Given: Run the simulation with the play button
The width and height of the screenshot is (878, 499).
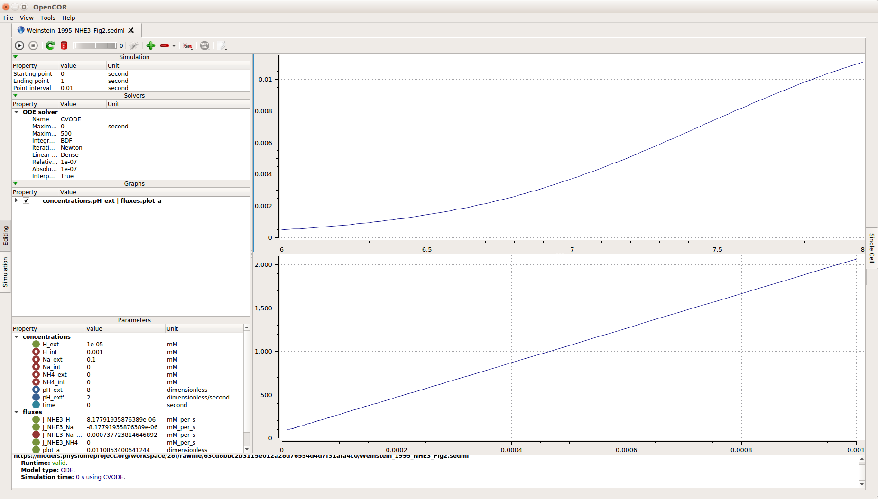Looking at the screenshot, I should click(19, 45).
